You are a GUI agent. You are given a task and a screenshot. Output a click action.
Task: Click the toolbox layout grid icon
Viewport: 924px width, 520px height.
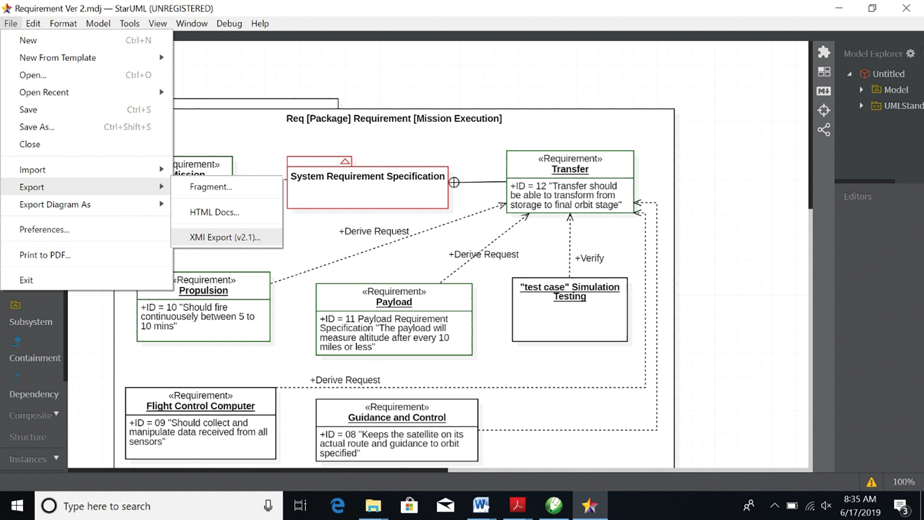click(824, 72)
